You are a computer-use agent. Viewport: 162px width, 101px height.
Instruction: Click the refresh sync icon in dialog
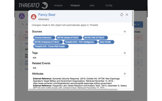[122, 15]
